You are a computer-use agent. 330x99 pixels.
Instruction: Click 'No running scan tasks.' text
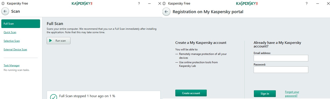[x=16, y=70]
